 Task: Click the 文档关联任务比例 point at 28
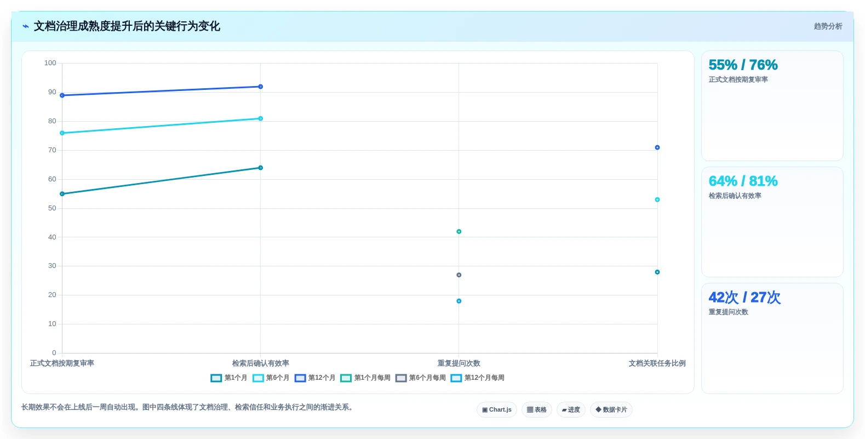(657, 272)
